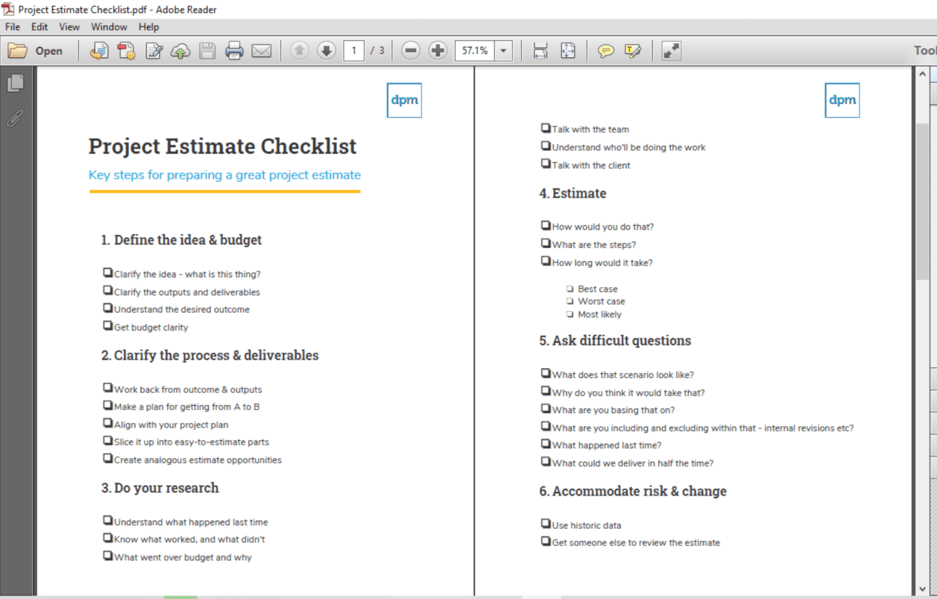Check 'Get budget clarity' box

(x=108, y=325)
